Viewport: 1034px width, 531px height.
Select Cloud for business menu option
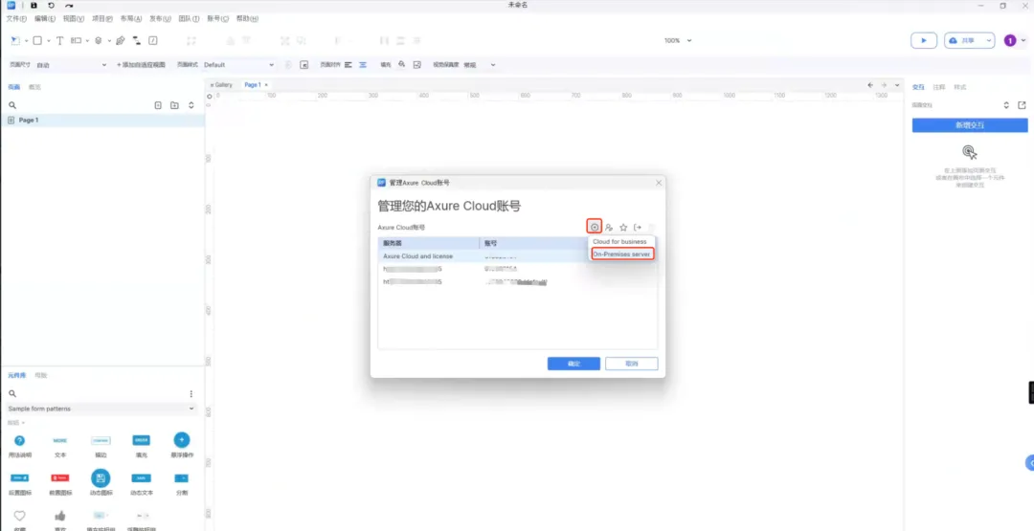(x=619, y=242)
